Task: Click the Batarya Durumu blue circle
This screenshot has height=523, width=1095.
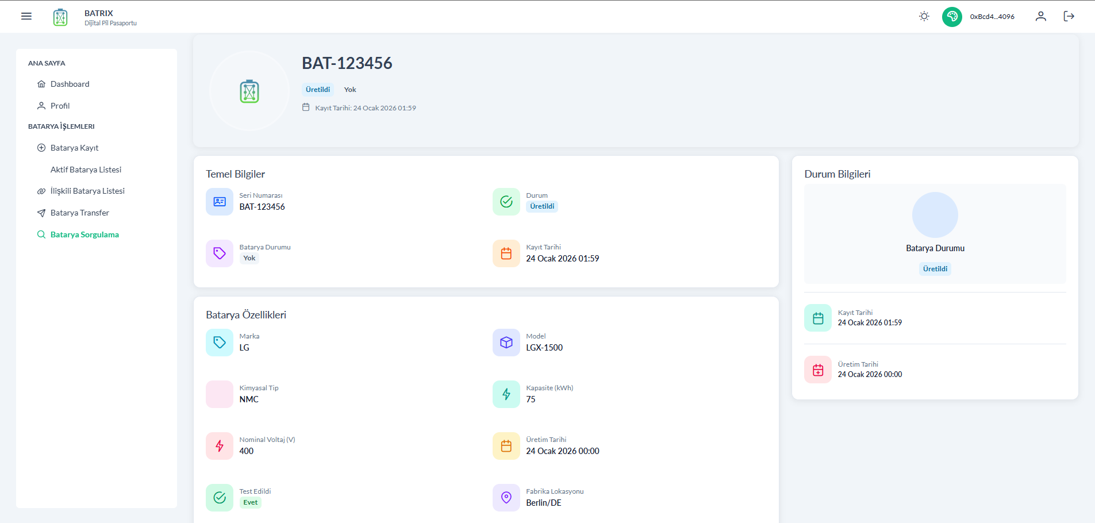Action: coord(935,215)
